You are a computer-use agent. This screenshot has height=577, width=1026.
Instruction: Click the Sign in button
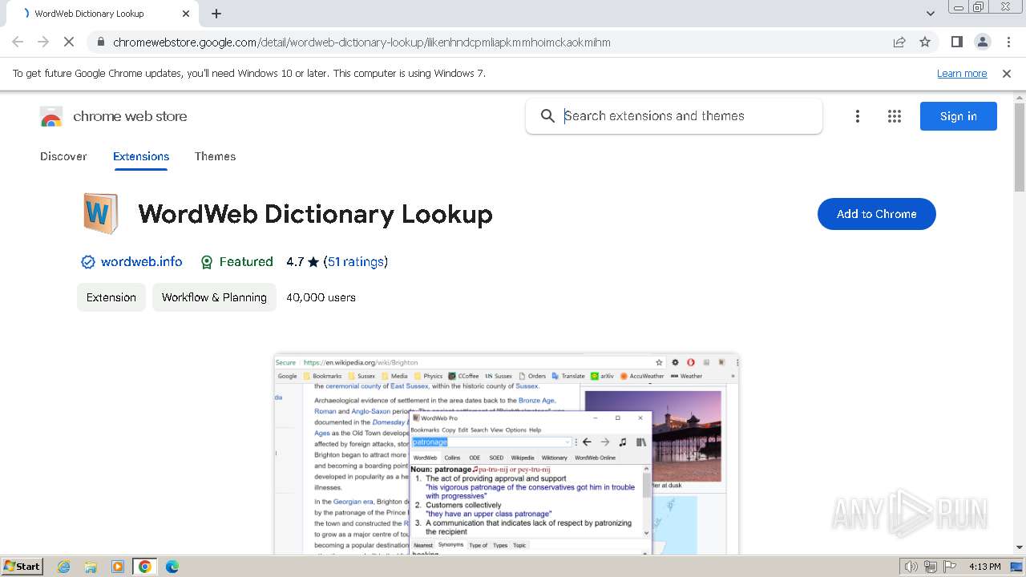959,116
